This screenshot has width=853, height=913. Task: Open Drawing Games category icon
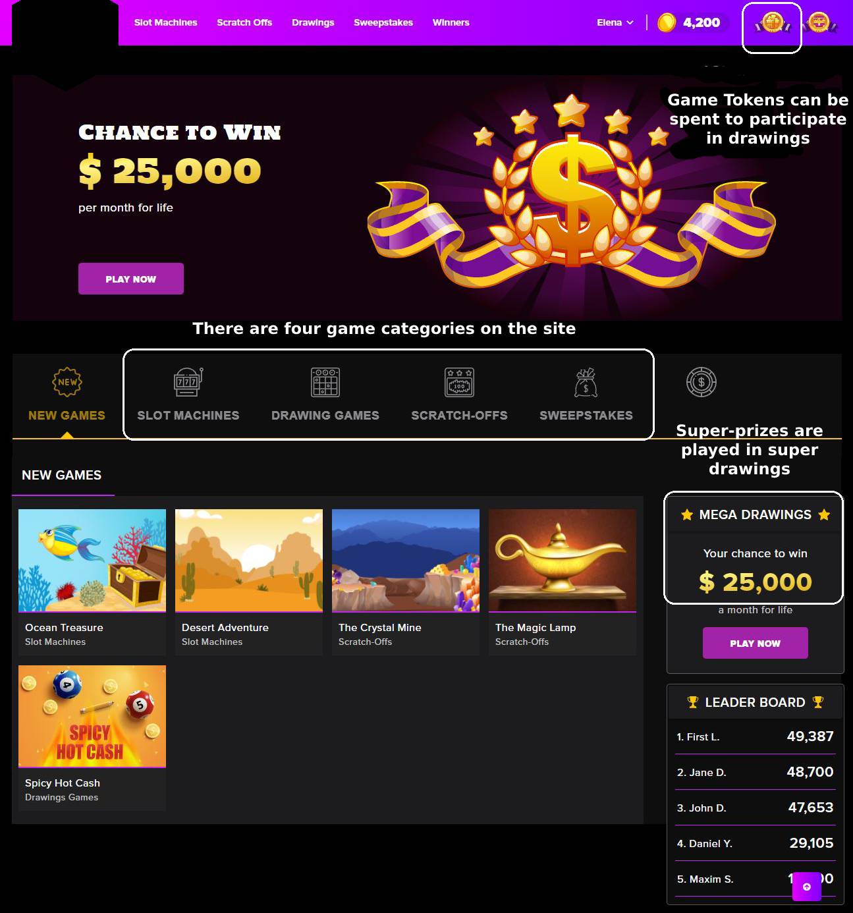tap(325, 382)
